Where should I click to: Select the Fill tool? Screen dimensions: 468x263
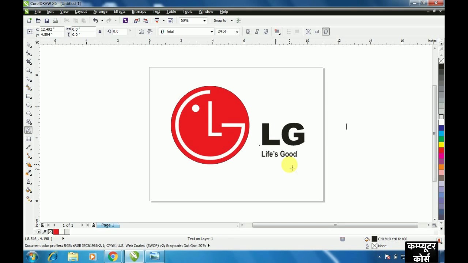(29, 190)
